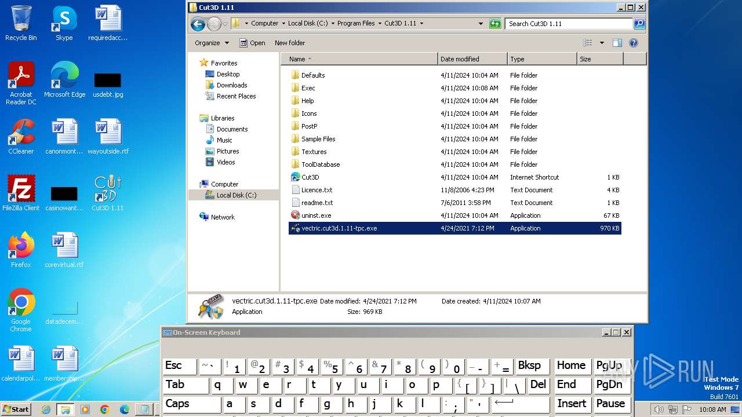Viewport: 742px width, 417px height.
Task: Expand the Local Disk (C:) breadcrumb arrow
Action: (x=332, y=24)
